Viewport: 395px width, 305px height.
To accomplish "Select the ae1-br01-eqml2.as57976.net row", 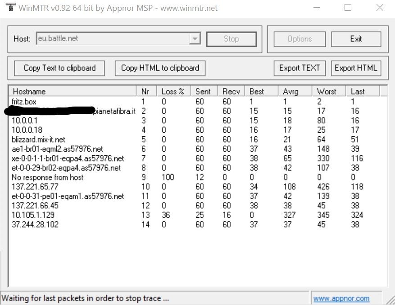I will (194, 149).
